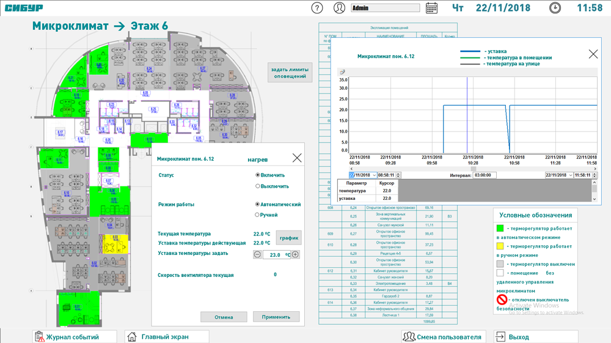Select green room 6.11 on floor plan
The image size is (611, 343).
click(x=54, y=158)
